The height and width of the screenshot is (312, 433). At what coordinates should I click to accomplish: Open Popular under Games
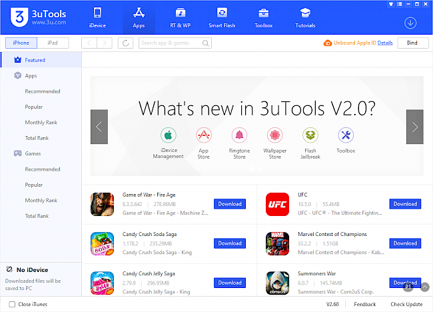coord(34,185)
